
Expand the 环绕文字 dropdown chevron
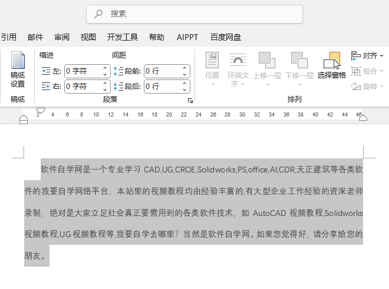(x=243, y=84)
